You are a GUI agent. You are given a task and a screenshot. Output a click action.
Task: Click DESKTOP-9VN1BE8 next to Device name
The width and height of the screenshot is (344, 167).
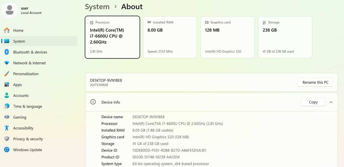(149, 117)
